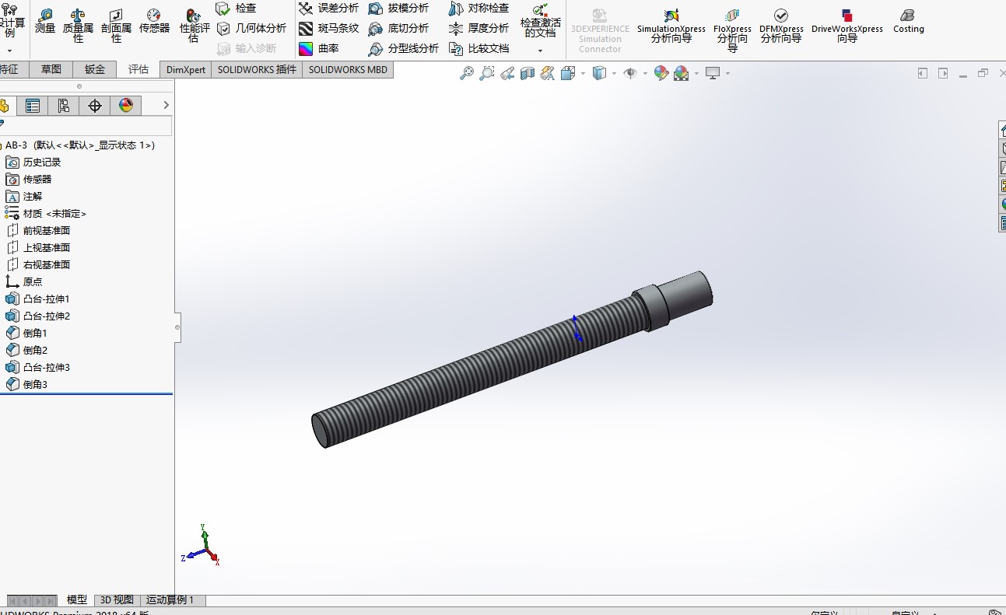
Task: Launch DFMXpress 分析向导
Action: (x=781, y=26)
